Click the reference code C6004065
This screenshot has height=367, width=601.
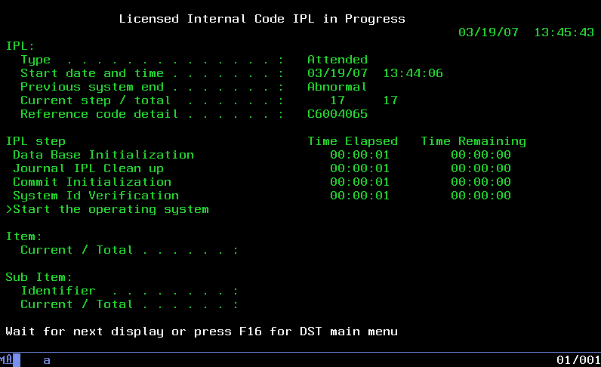[x=337, y=114]
